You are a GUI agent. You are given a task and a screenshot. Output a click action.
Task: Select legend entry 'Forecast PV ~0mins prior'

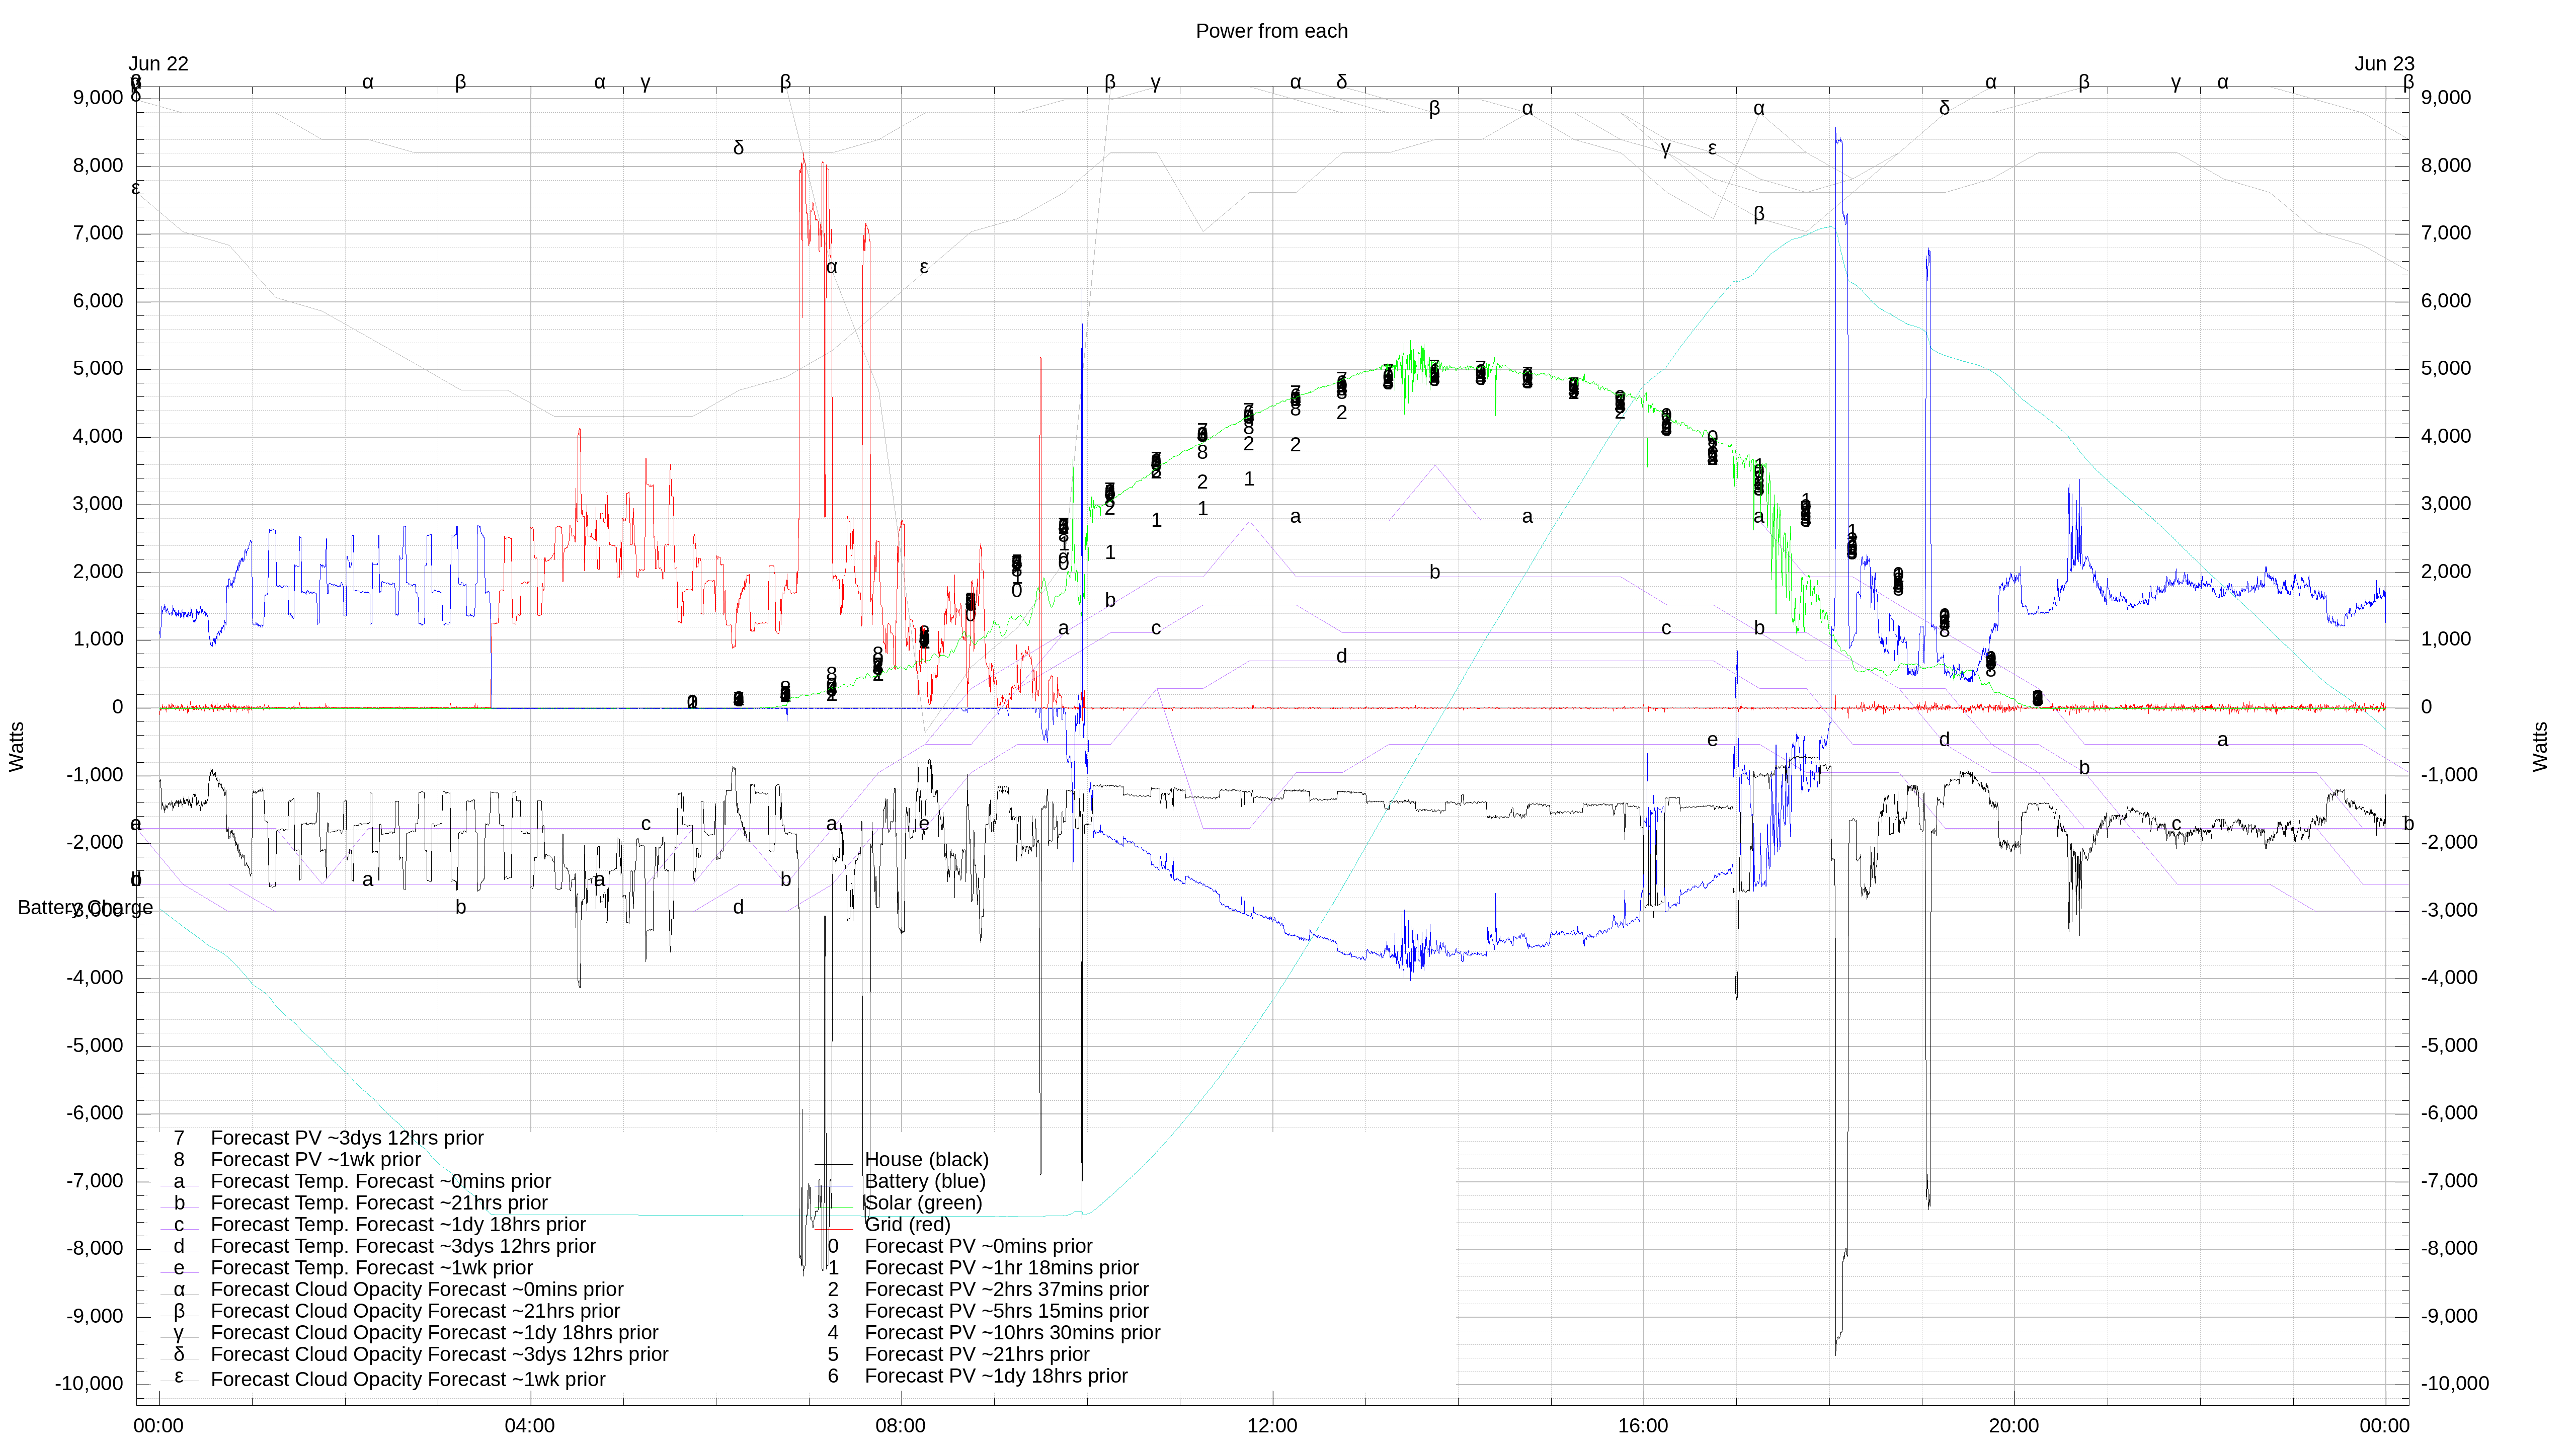pyautogui.click(x=978, y=1246)
